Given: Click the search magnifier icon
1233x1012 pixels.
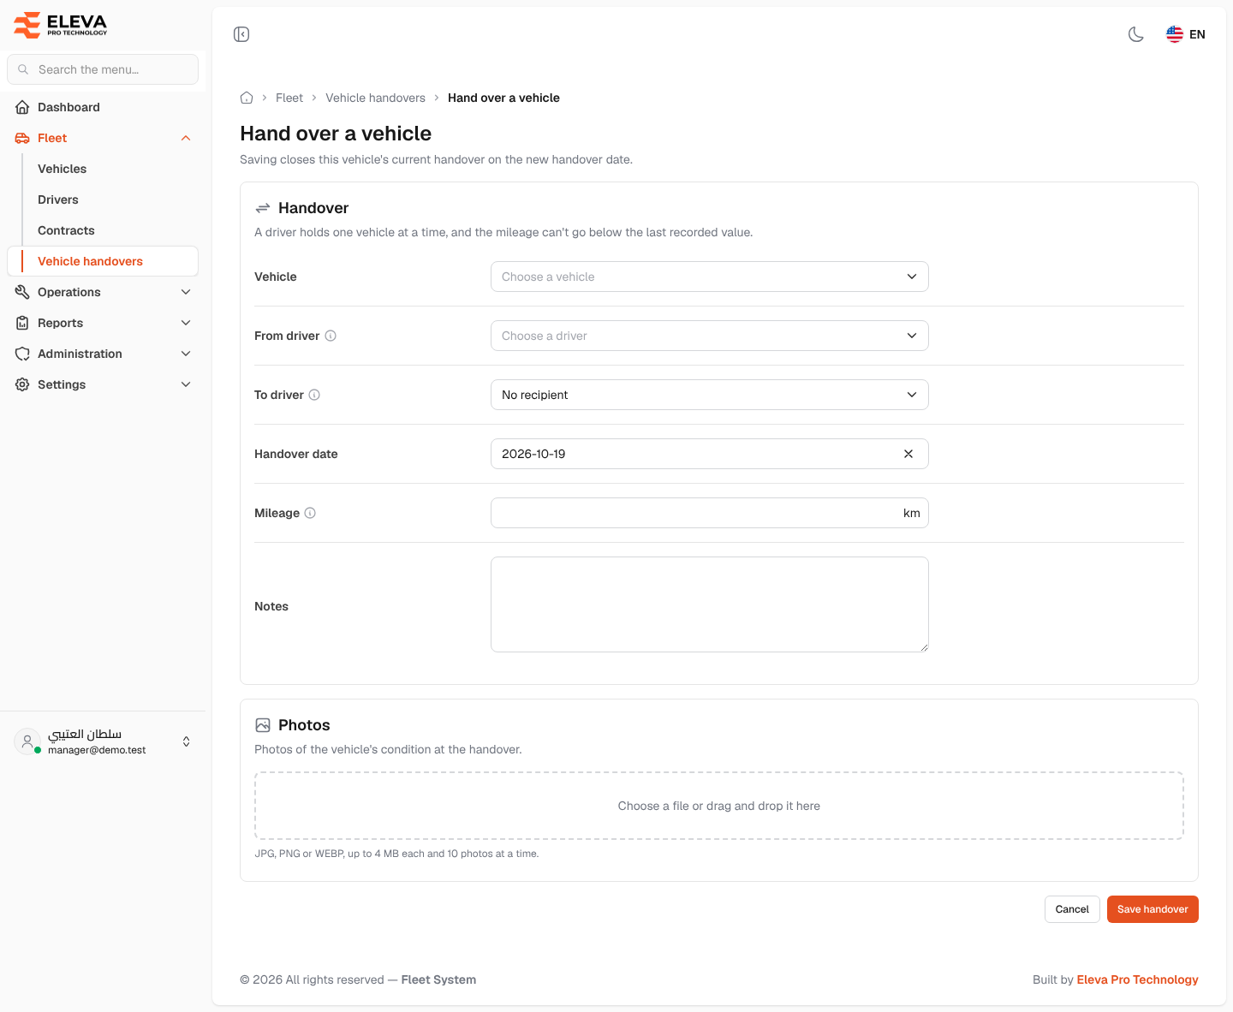Looking at the screenshot, I should pyautogui.click(x=23, y=69).
